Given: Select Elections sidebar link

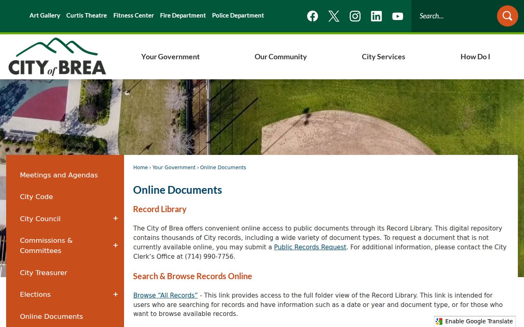Looking at the screenshot, I should pyautogui.click(x=35, y=294).
